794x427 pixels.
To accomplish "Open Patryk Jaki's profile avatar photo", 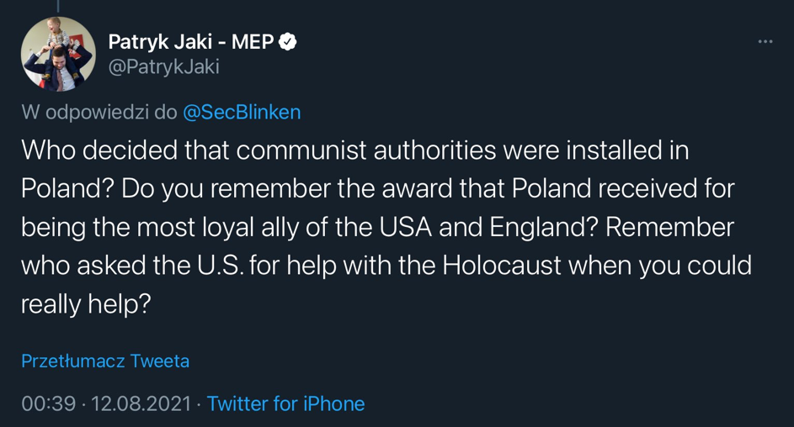I will tap(58, 54).
